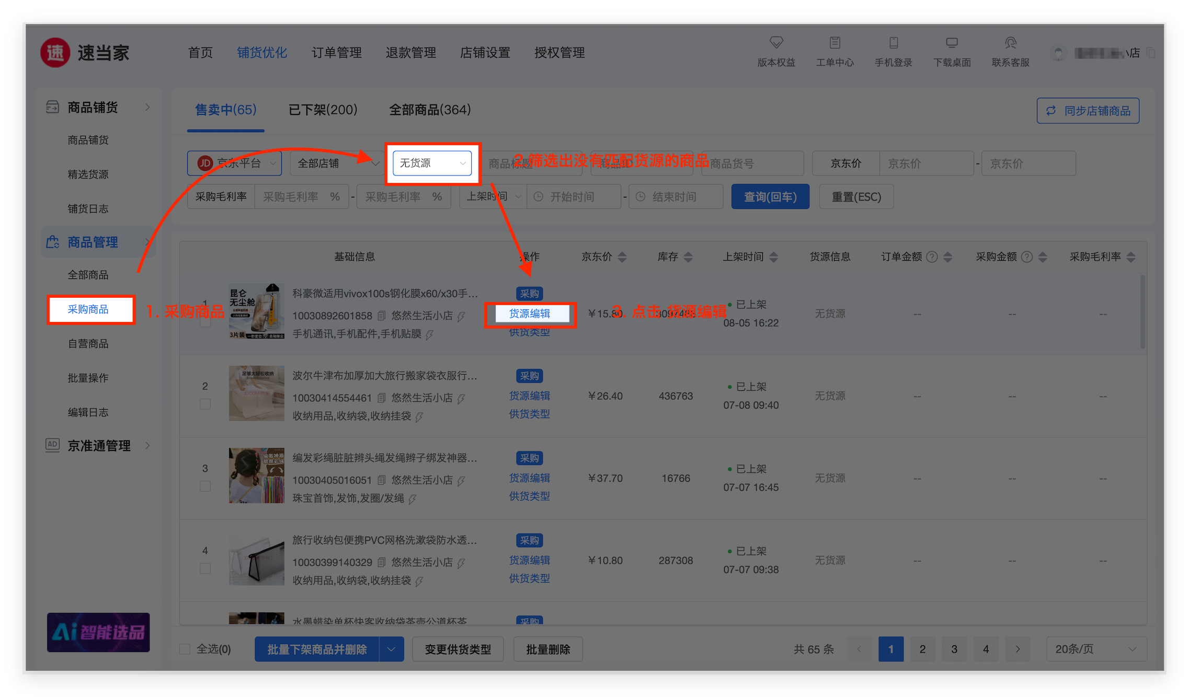Click the 查询(回车) search button
The image size is (1189, 697).
tap(770, 197)
